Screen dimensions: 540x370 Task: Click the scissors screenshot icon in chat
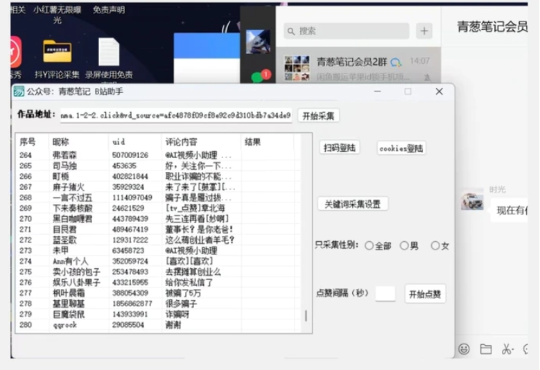click(x=507, y=349)
